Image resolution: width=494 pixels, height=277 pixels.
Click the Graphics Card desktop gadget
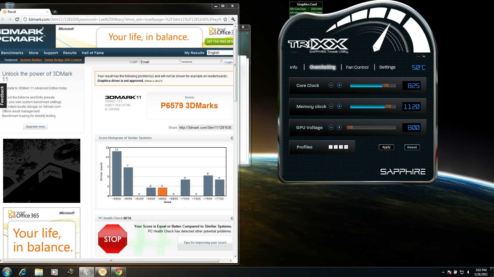[306, 9]
